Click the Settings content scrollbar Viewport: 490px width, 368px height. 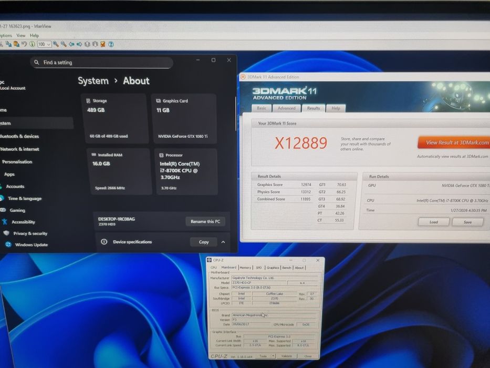pyautogui.click(x=235, y=113)
